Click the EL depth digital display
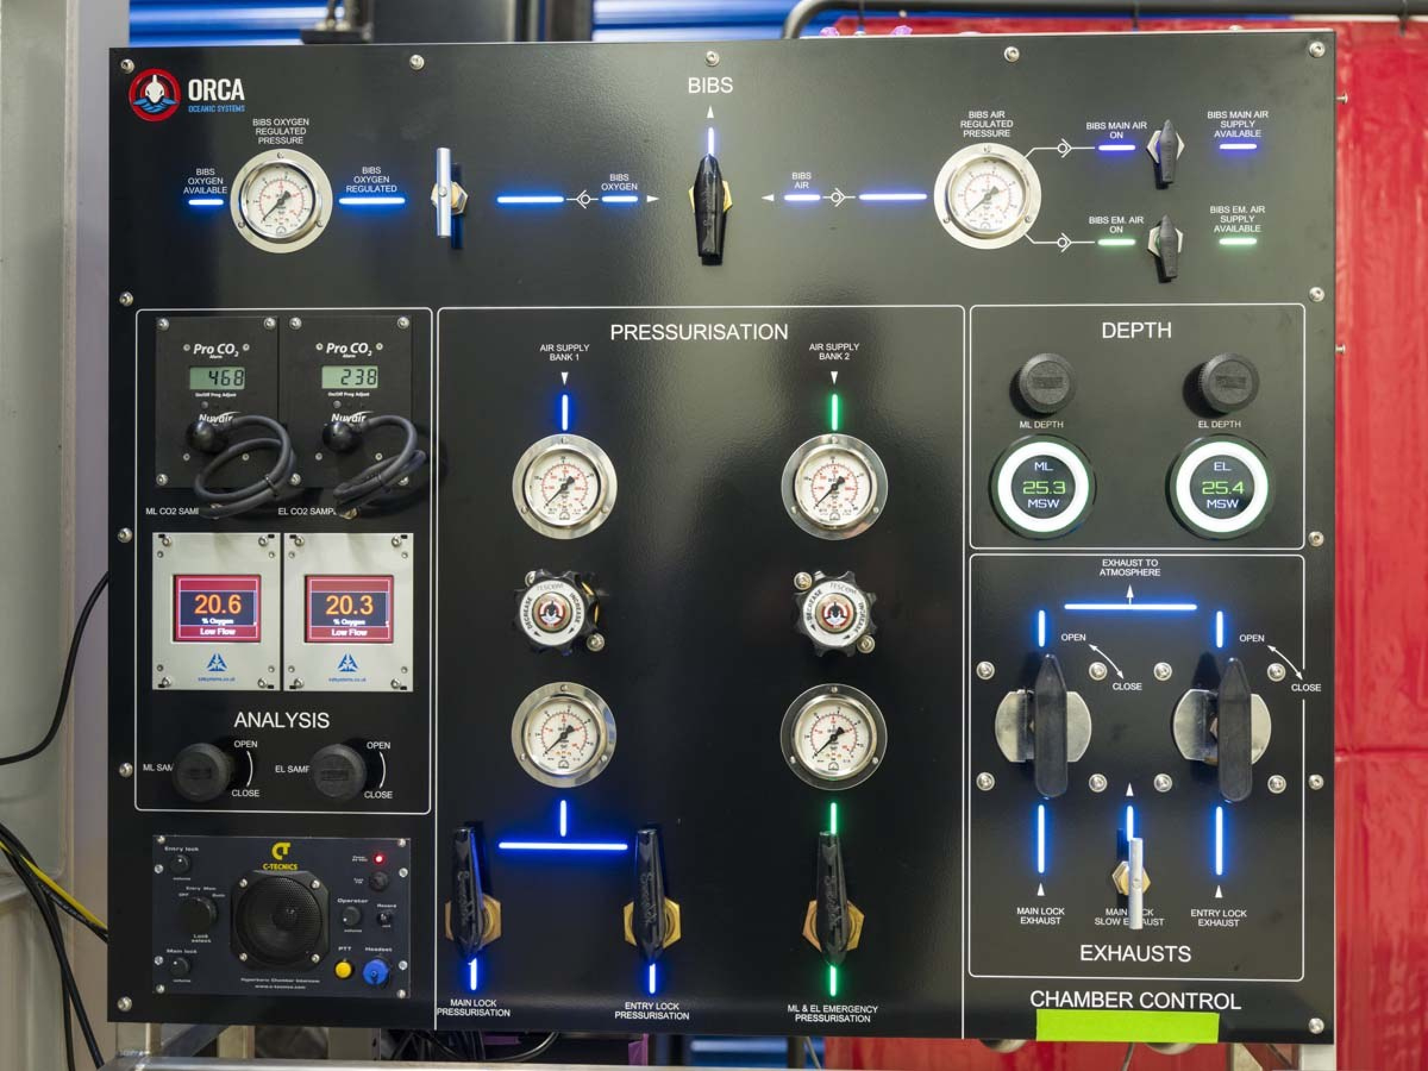Screen dimensions: 1428x1071 [1221, 487]
